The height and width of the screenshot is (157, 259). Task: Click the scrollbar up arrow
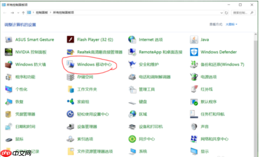(256, 34)
